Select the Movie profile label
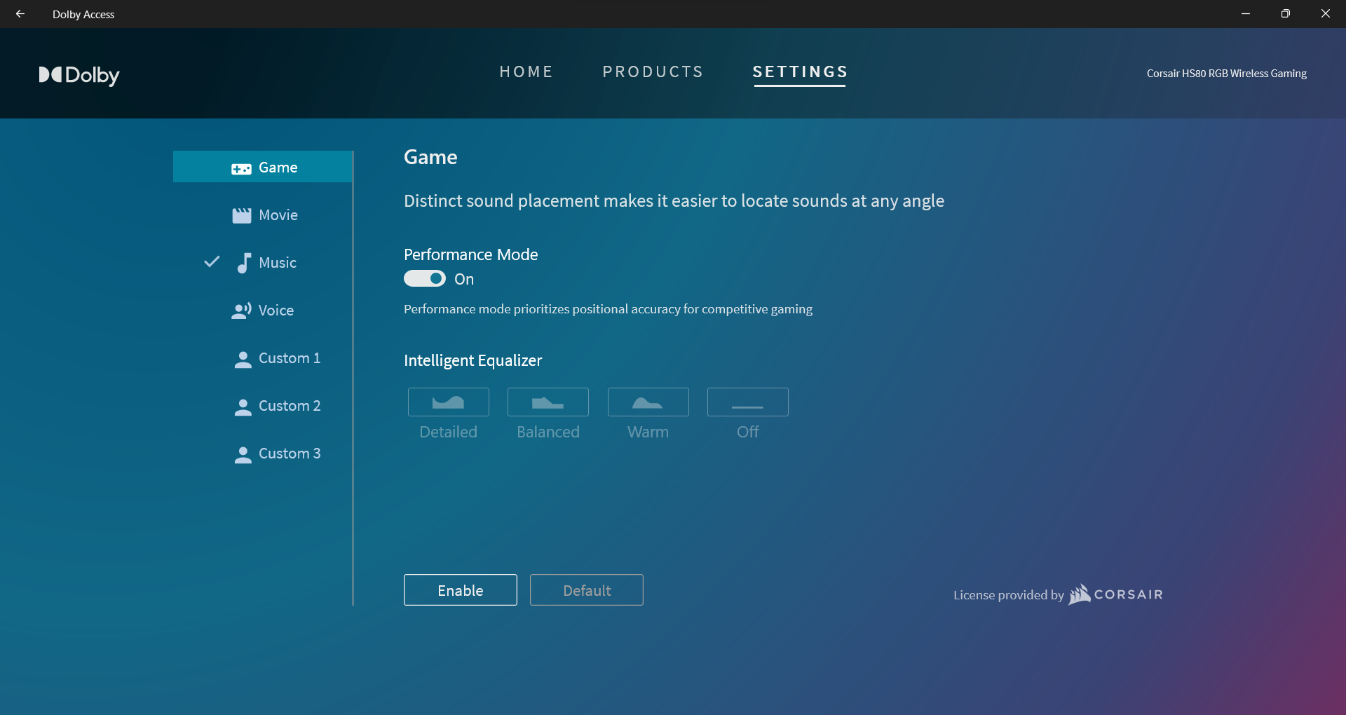The height and width of the screenshot is (715, 1346). coord(278,215)
